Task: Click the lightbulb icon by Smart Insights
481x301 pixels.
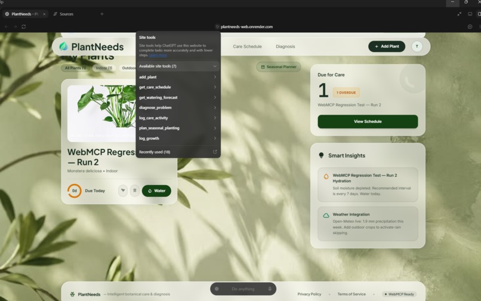Action: (x=321, y=155)
